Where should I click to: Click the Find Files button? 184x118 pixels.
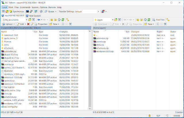click(158, 20)
